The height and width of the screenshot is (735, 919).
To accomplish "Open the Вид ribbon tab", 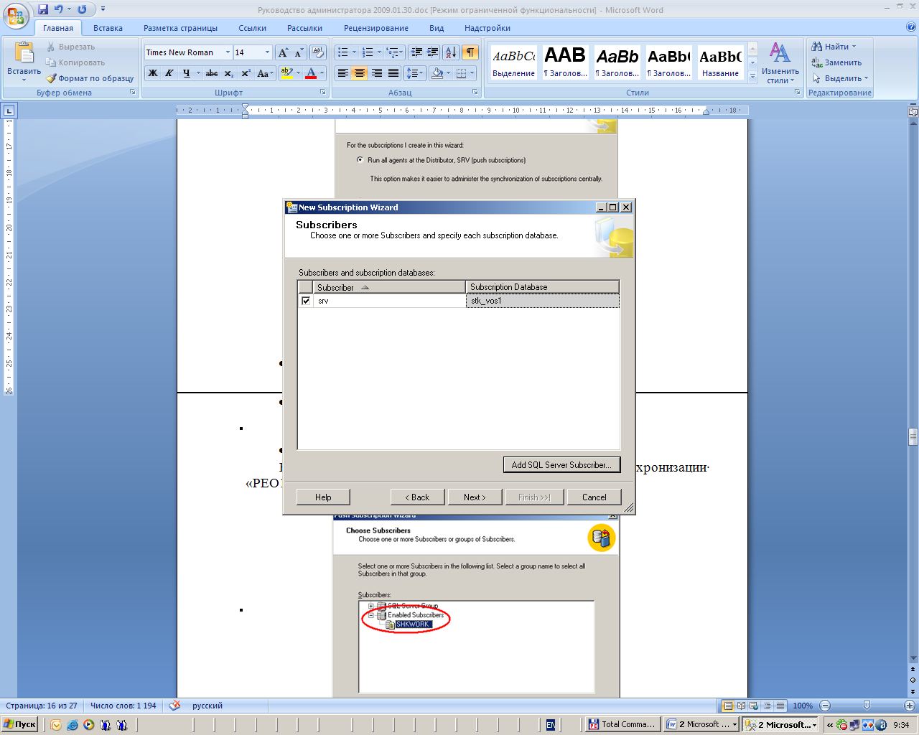I will (437, 28).
